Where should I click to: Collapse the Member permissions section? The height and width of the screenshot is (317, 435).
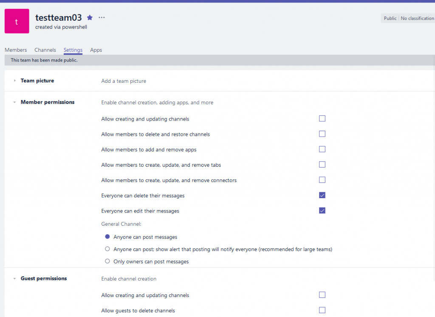[x=14, y=102]
